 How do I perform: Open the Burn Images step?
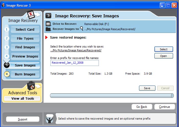[25, 74]
